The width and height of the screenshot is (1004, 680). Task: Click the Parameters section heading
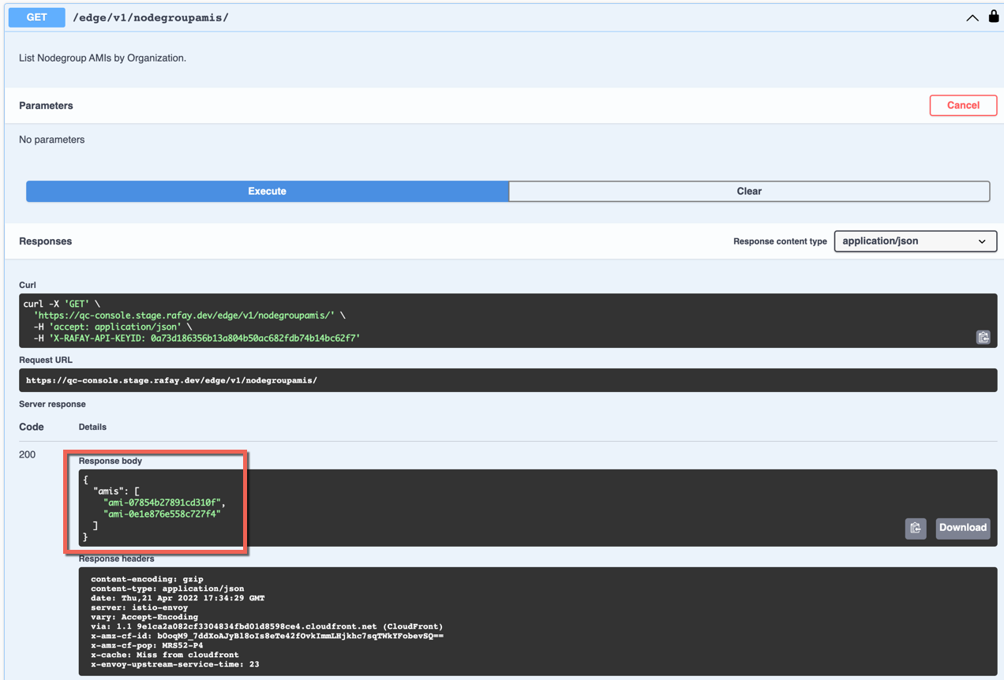click(46, 106)
